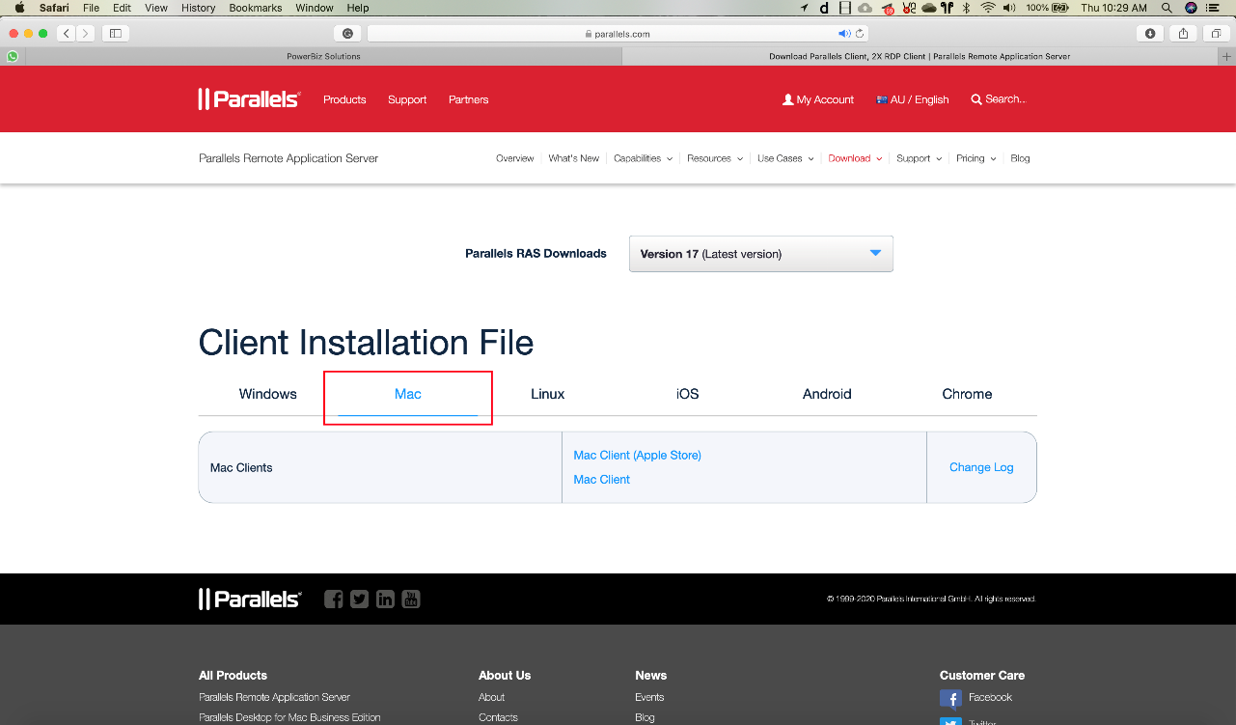
Task: Select the Linux client tab
Action: point(548,394)
